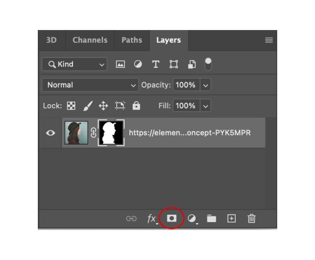Switch to the Paths tab
315x260 pixels.
tap(132, 40)
